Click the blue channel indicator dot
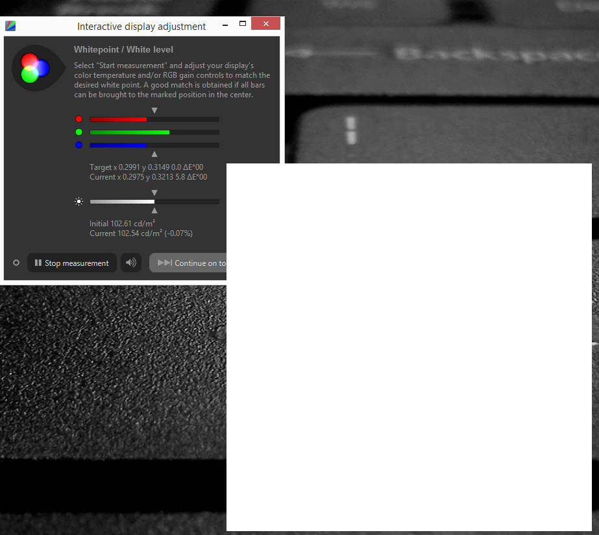The image size is (599, 535). (x=79, y=145)
